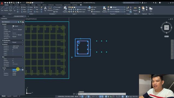Click the Measure tool

135,9
